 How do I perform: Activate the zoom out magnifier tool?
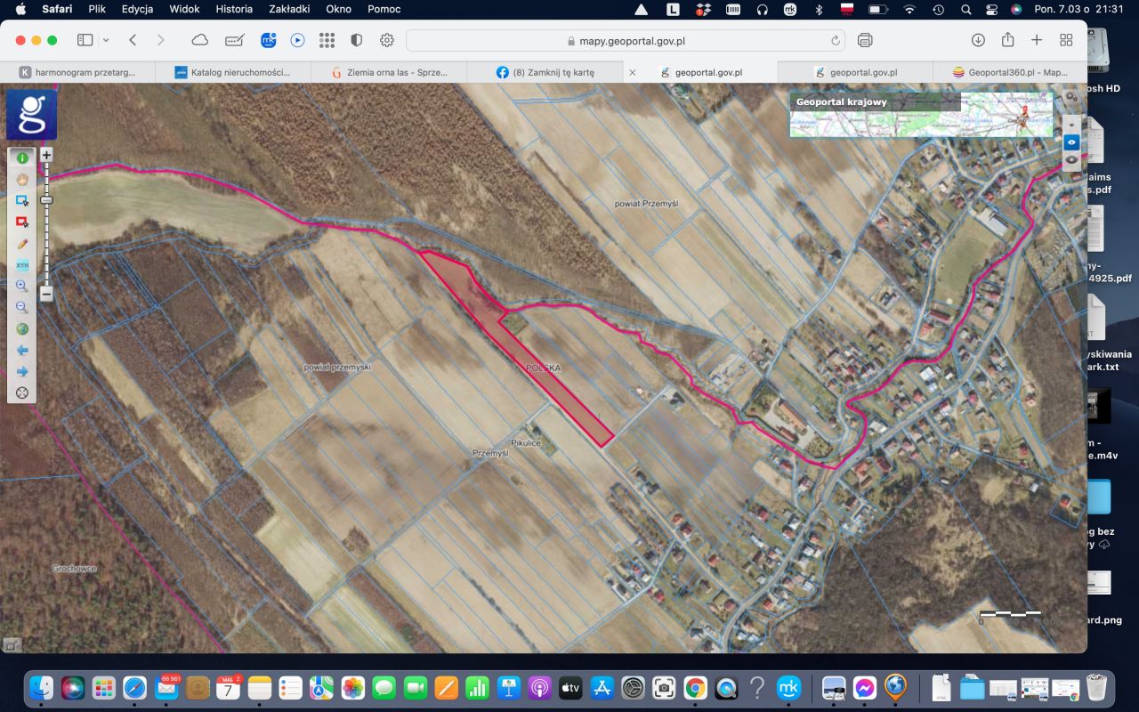(x=22, y=307)
